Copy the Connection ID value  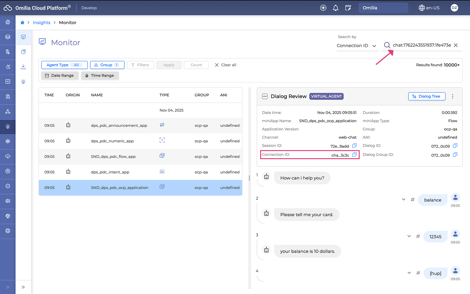[x=354, y=155]
